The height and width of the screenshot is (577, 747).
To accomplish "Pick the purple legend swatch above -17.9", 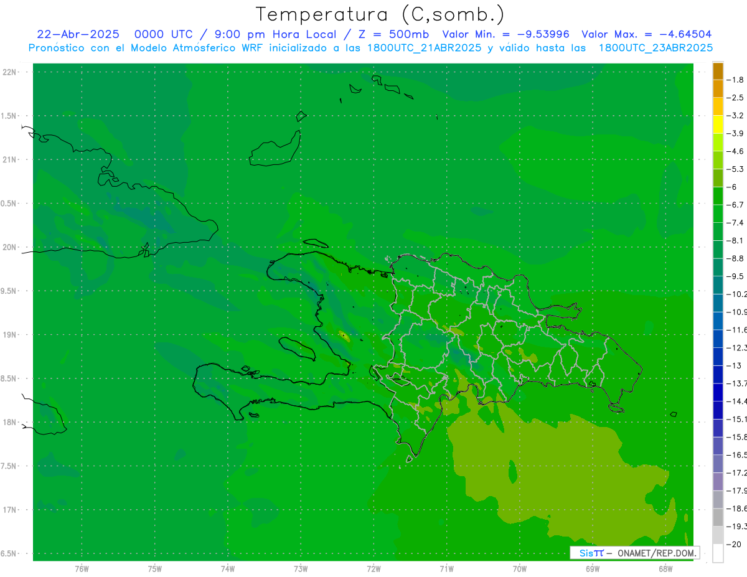I will coord(718,481).
